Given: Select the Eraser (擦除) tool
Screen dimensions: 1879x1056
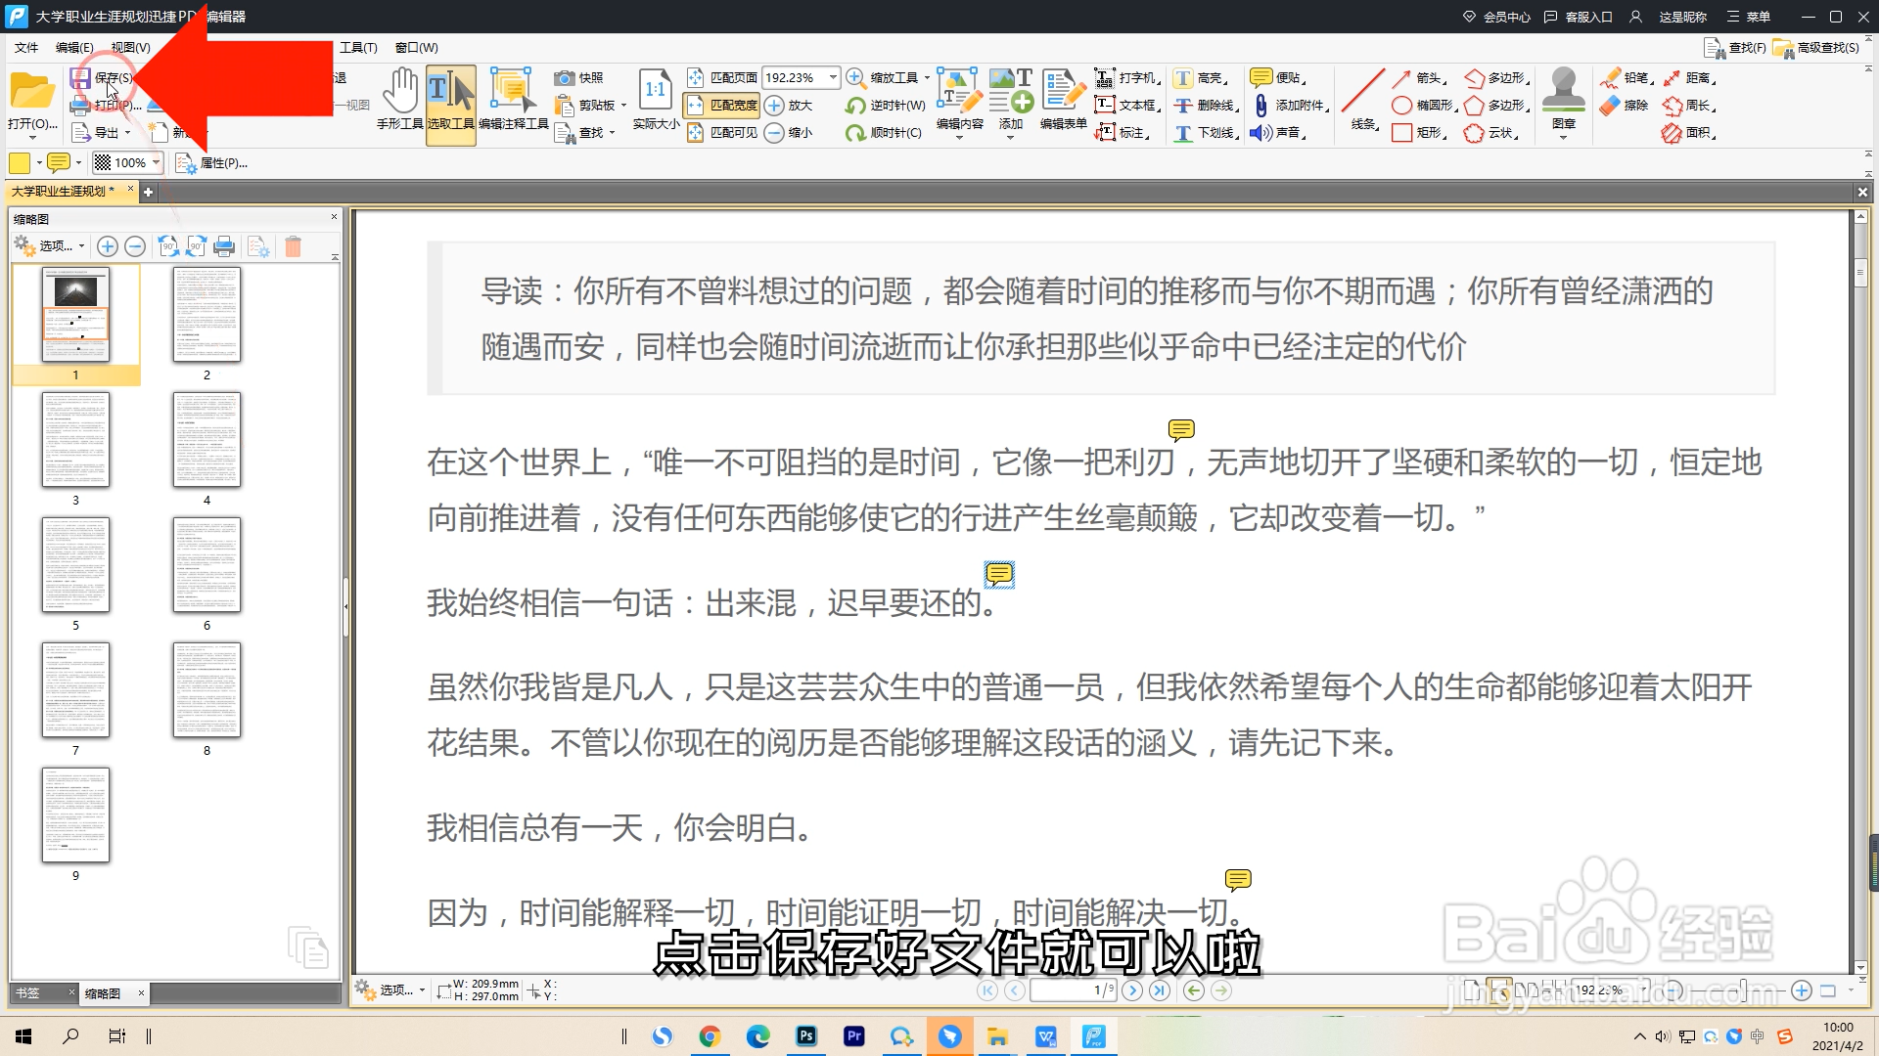Looking at the screenshot, I should click(x=1625, y=105).
